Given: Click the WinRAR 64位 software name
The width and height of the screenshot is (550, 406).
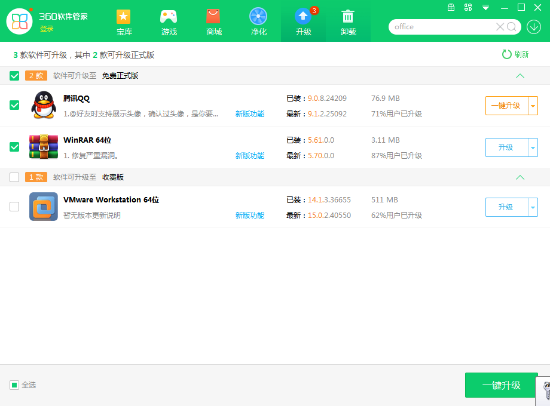Looking at the screenshot, I should pos(87,140).
